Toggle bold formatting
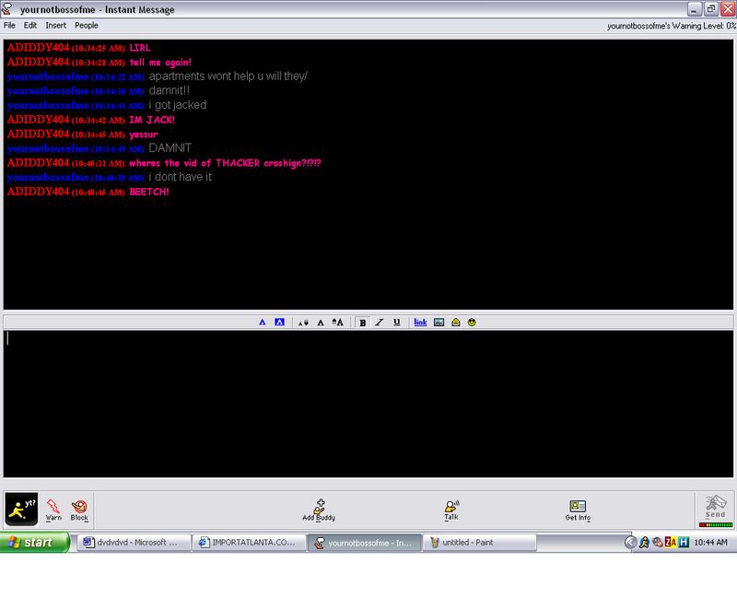737x610 pixels. click(363, 323)
